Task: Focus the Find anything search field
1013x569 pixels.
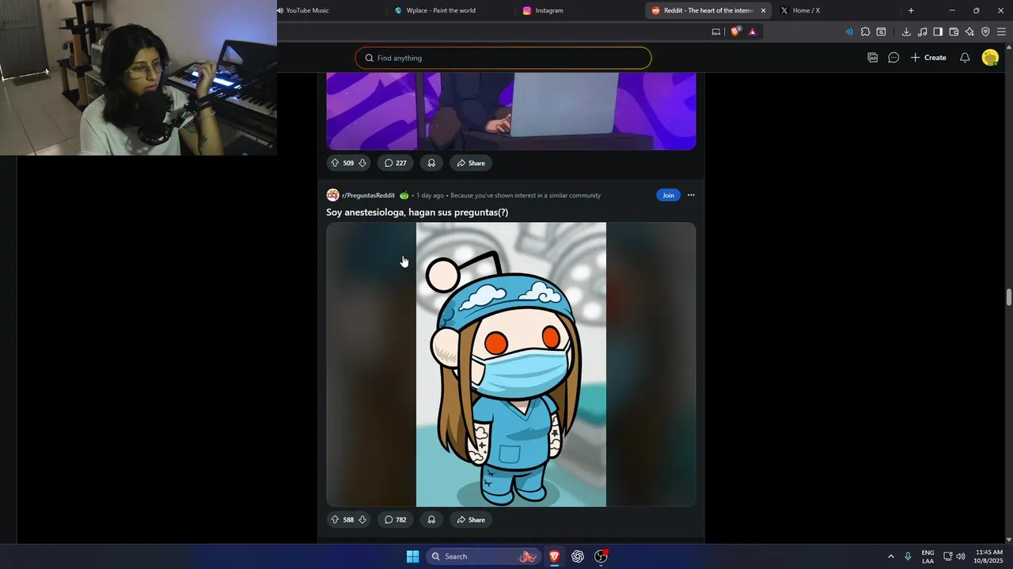Action: click(503, 58)
